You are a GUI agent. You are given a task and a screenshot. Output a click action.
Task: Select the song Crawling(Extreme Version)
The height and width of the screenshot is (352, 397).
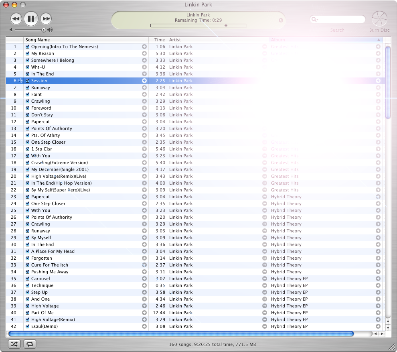click(59, 163)
